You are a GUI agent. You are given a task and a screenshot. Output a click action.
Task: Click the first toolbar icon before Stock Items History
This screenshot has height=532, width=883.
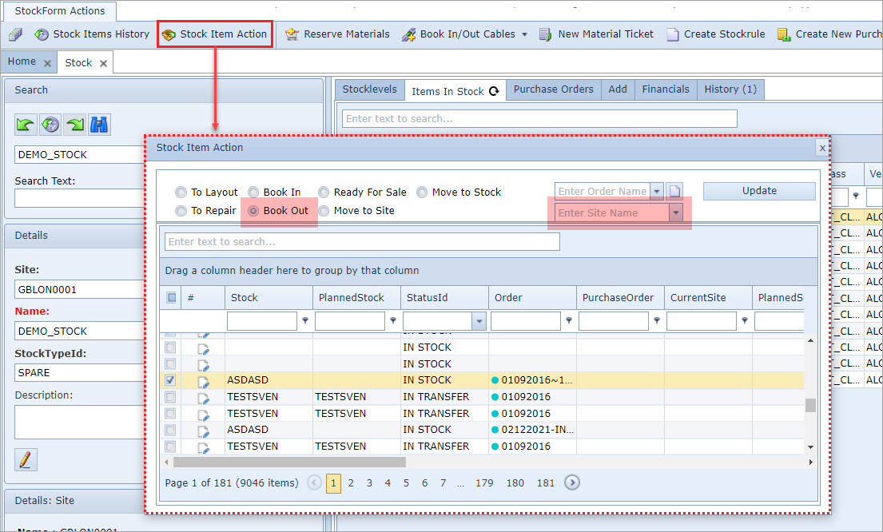[16, 34]
